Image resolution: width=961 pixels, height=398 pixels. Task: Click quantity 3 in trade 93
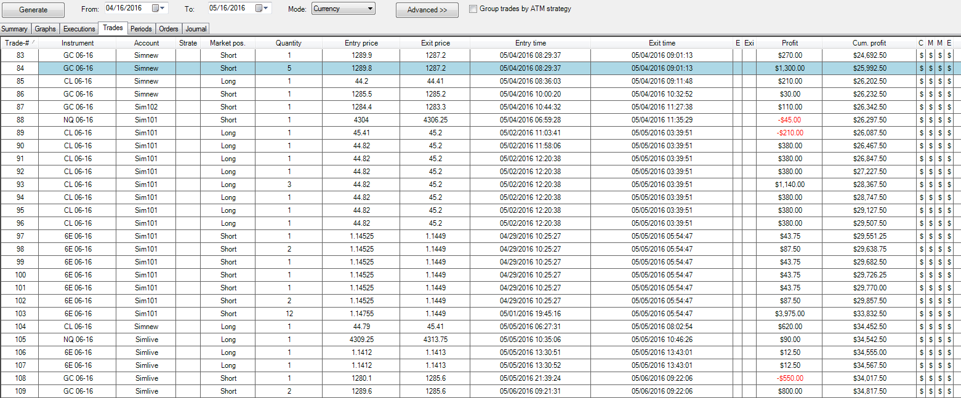coord(289,185)
